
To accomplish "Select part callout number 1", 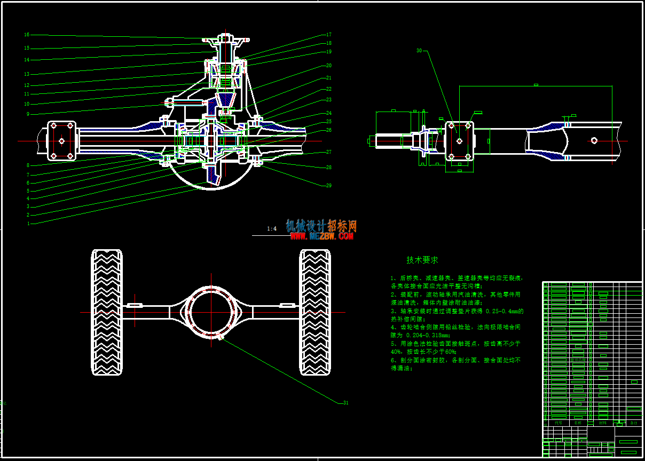I will pos(28,224).
